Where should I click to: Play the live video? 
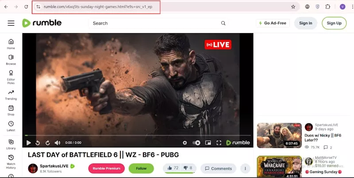click(29, 143)
